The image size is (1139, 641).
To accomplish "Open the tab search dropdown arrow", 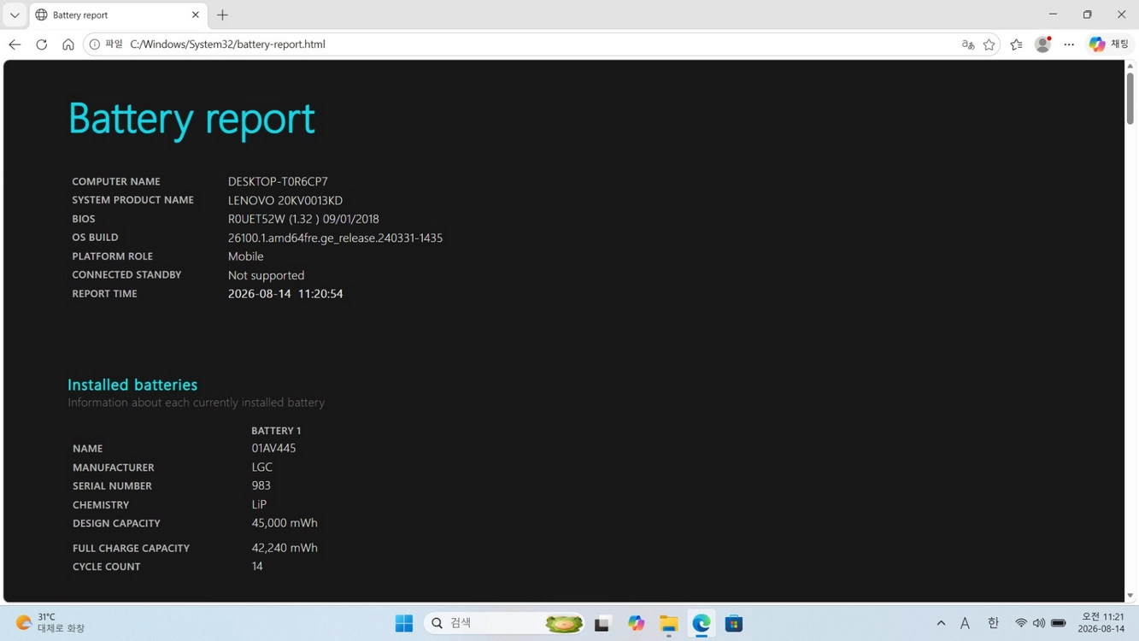I will (x=15, y=15).
